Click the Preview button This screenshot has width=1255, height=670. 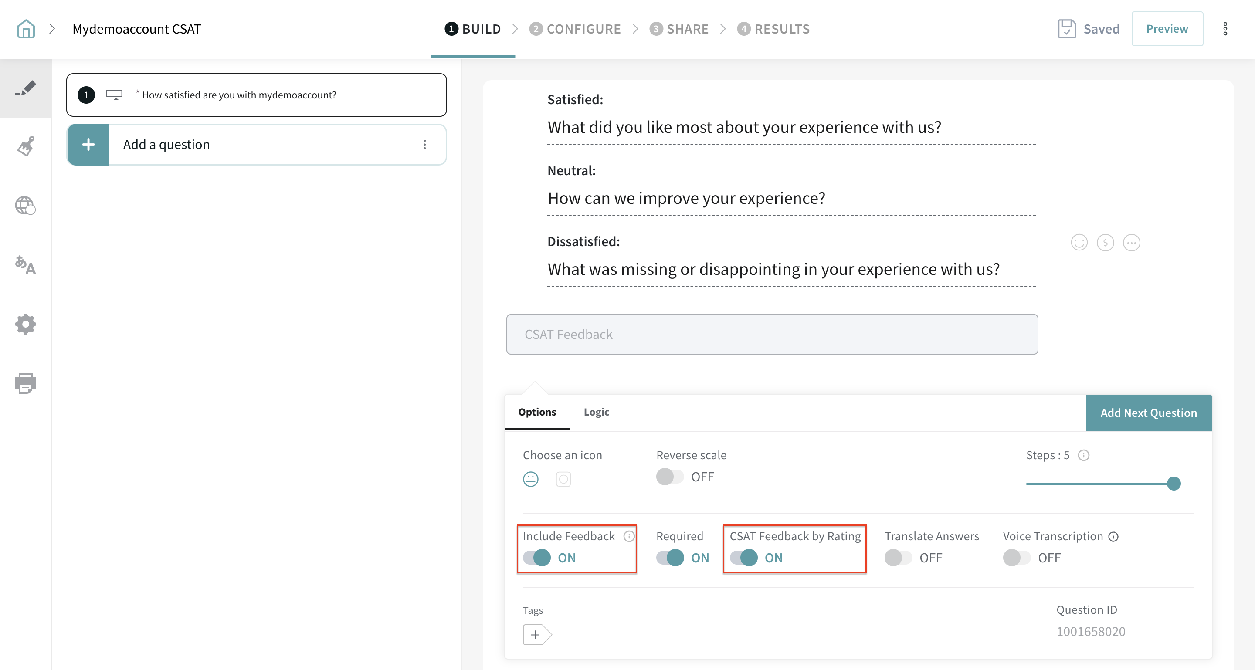[1167, 29]
